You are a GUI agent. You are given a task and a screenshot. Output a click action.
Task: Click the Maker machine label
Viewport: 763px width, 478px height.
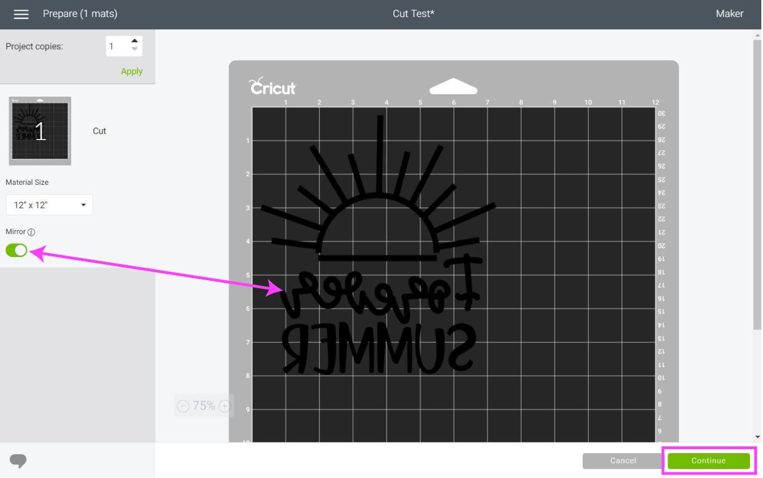(729, 14)
